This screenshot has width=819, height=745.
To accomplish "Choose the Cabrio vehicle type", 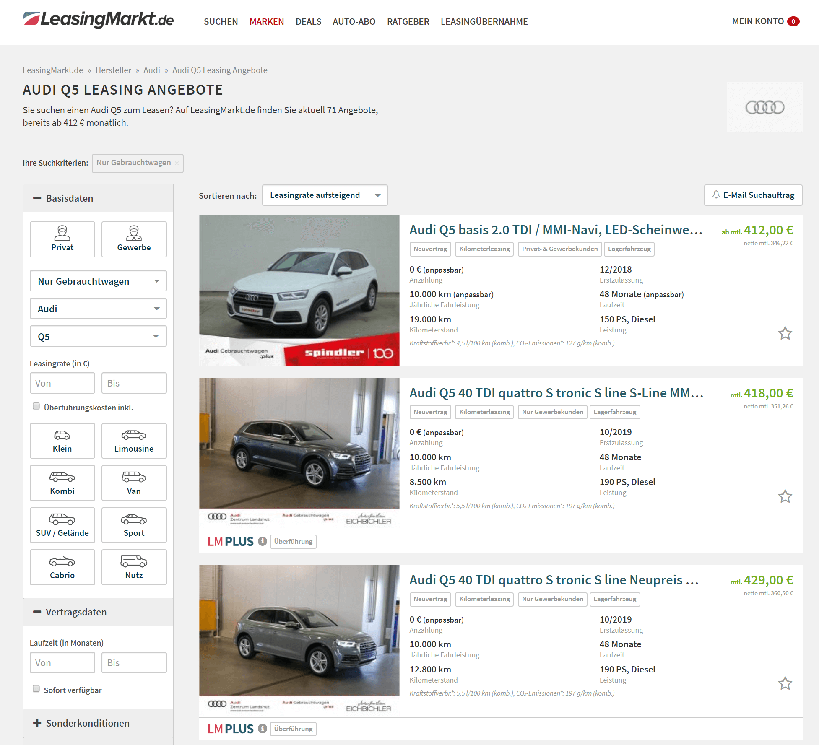I will coord(62,567).
